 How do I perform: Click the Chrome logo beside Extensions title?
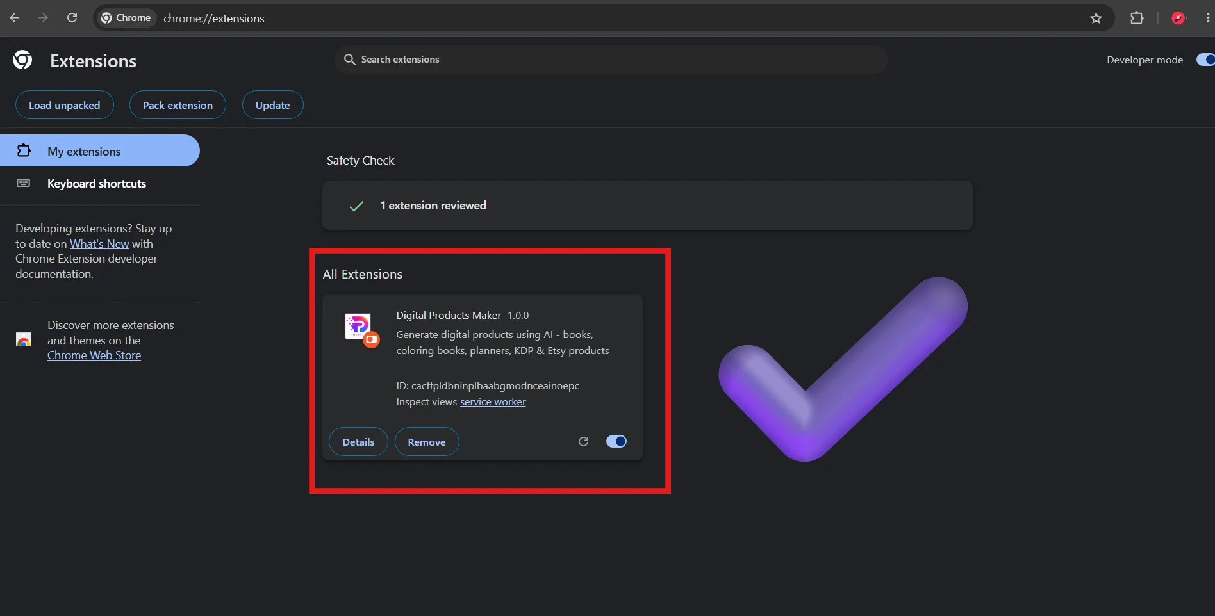(22, 60)
